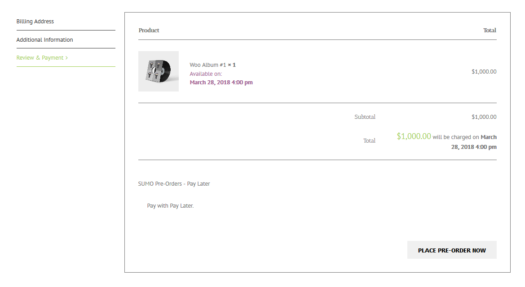
Task: Click the Woo Album #1 product name
Action: tap(207, 65)
